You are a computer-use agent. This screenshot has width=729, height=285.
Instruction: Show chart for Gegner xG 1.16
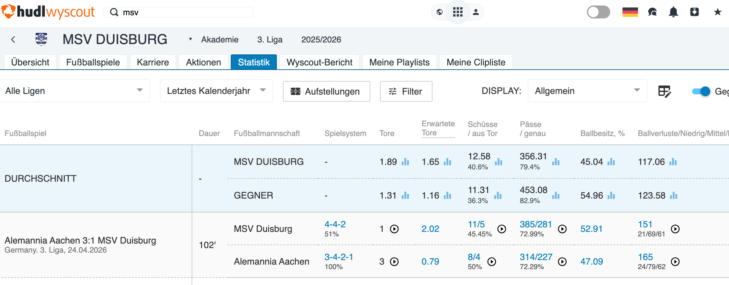447,195
